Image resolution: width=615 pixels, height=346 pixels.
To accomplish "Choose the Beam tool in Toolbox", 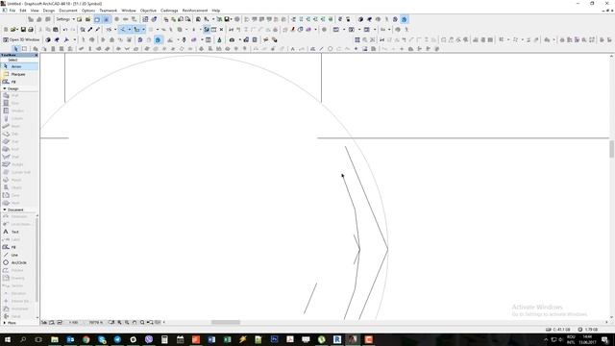I will coord(19,126).
